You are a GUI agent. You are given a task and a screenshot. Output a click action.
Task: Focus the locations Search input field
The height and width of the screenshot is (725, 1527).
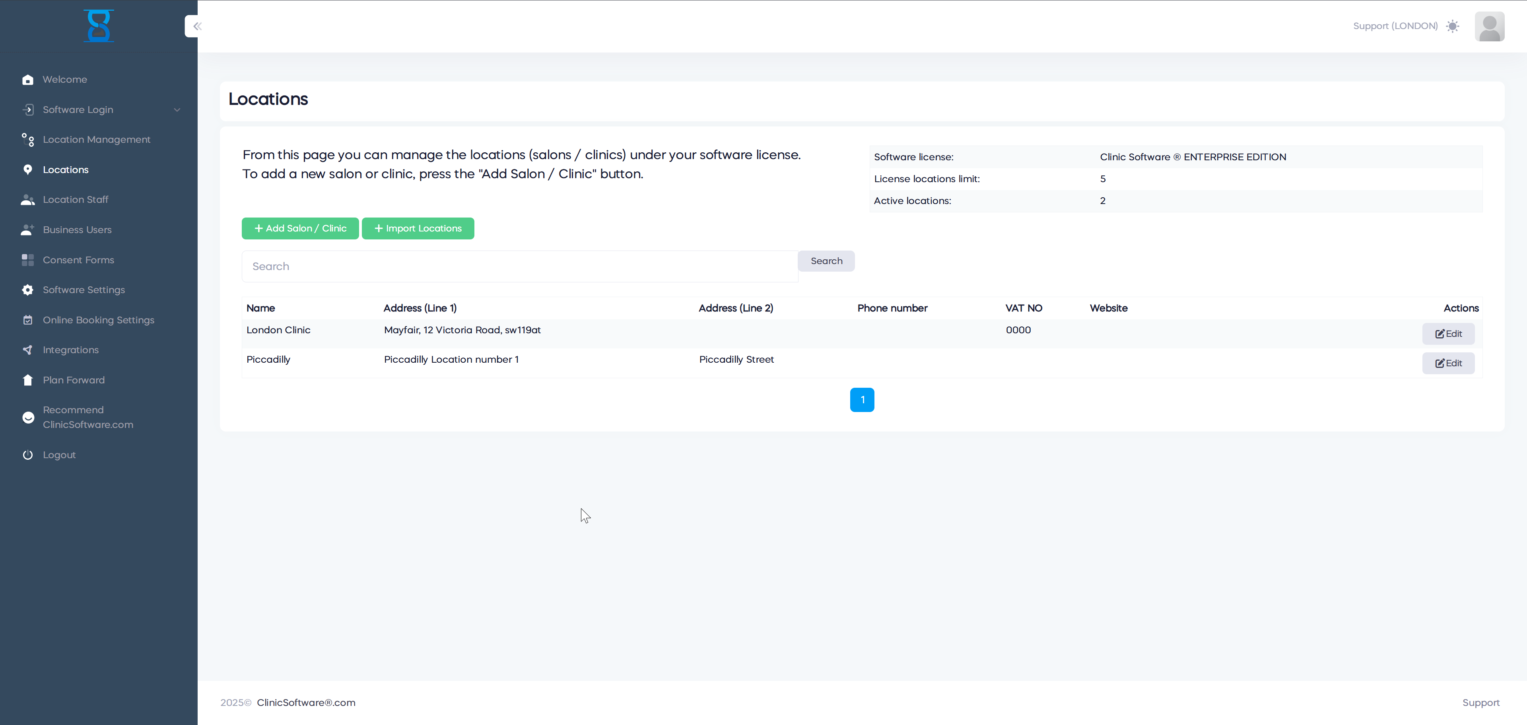(519, 267)
